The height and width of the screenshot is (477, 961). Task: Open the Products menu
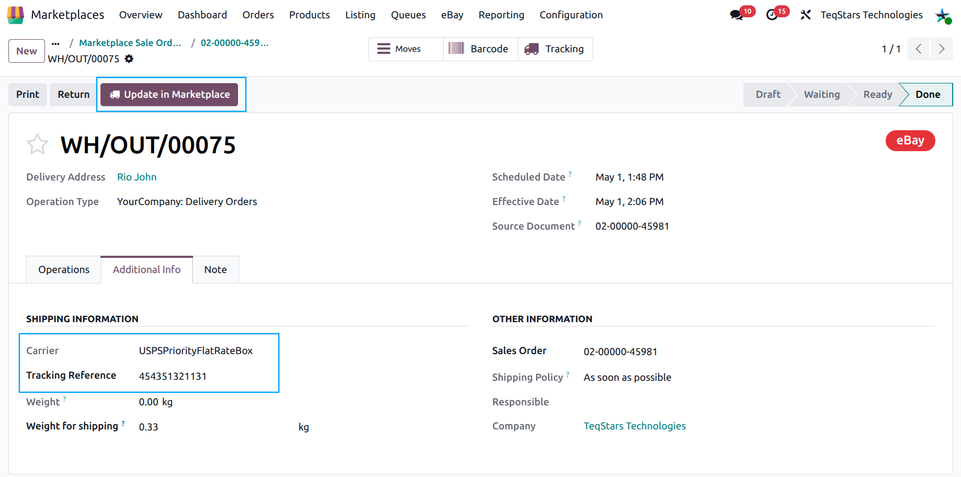pyautogui.click(x=310, y=15)
